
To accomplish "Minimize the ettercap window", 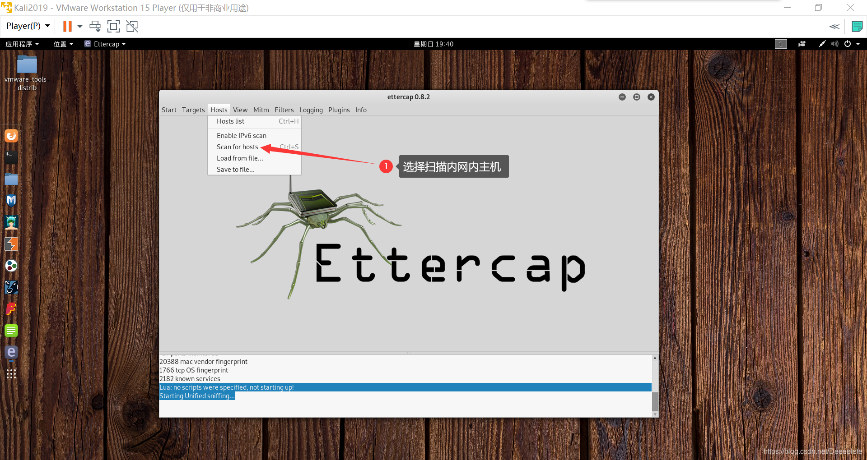I will (x=622, y=97).
